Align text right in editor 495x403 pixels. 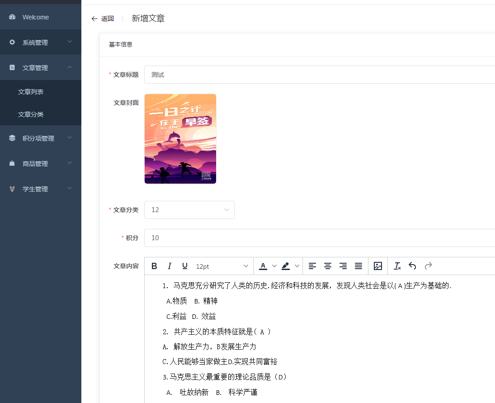(343, 266)
